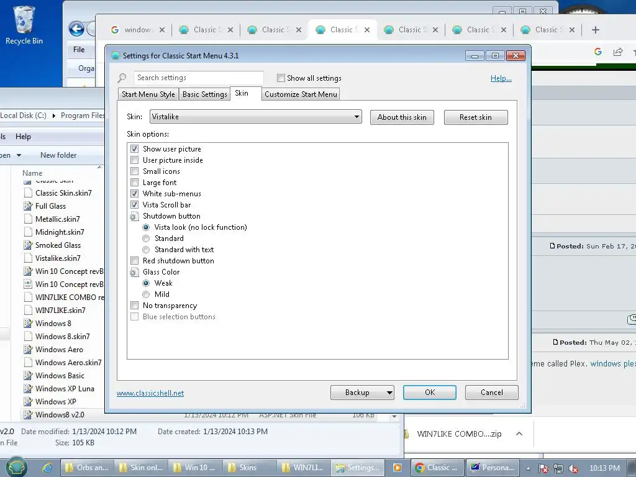The width and height of the screenshot is (636, 477).
Task: Select the Smoked Glass file icon
Action: (x=28, y=245)
